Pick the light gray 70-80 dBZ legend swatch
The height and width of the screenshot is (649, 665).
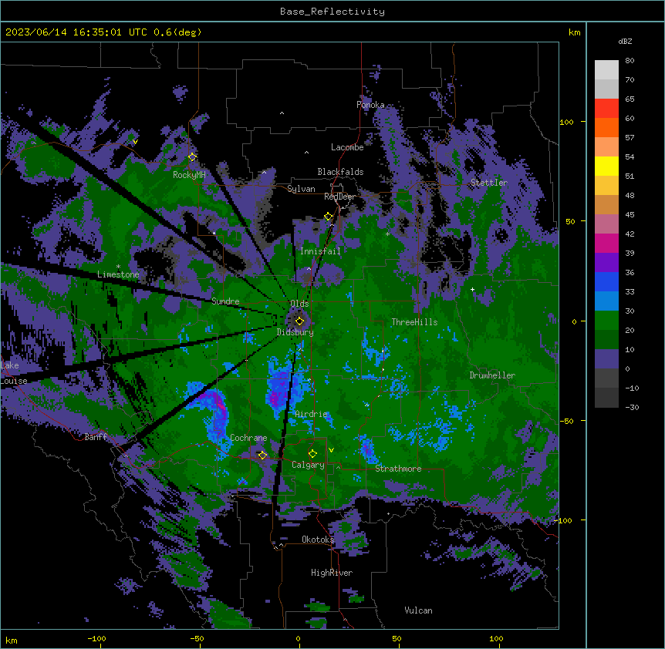click(606, 70)
